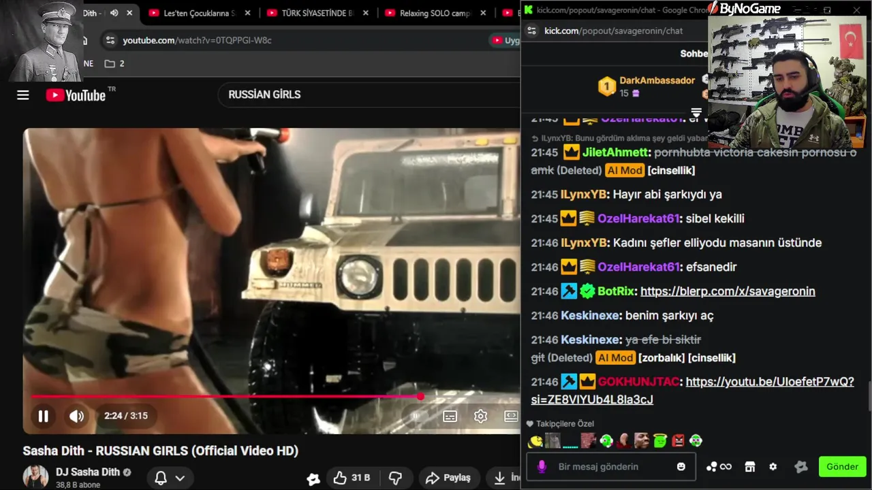Open the Uygulama install chip in address bar
The image size is (872, 490).
coord(505,41)
